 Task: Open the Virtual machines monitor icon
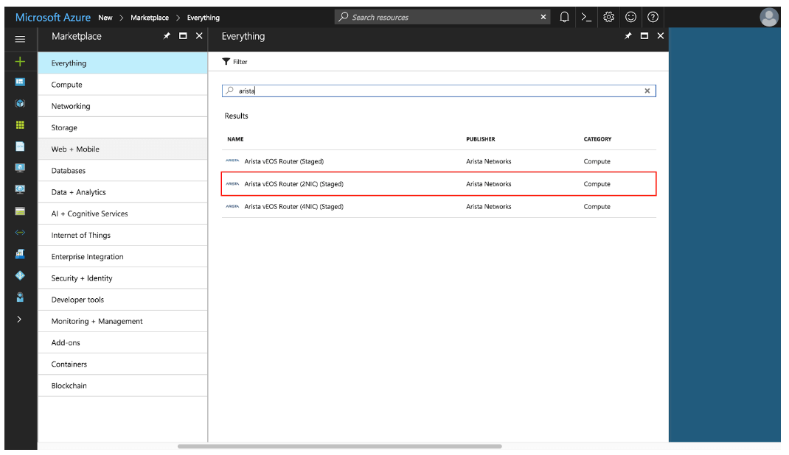(20, 168)
